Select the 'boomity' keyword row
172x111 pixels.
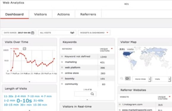point(87,78)
